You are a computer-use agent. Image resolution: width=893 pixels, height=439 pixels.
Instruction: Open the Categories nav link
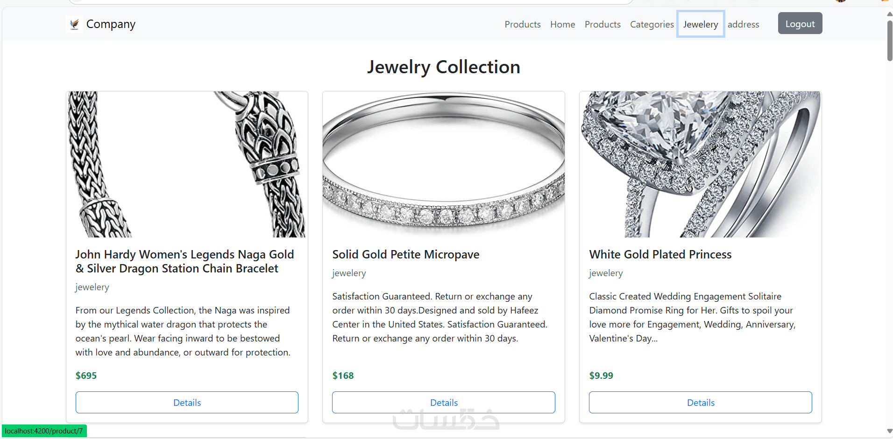pyautogui.click(x=652, y=24)
